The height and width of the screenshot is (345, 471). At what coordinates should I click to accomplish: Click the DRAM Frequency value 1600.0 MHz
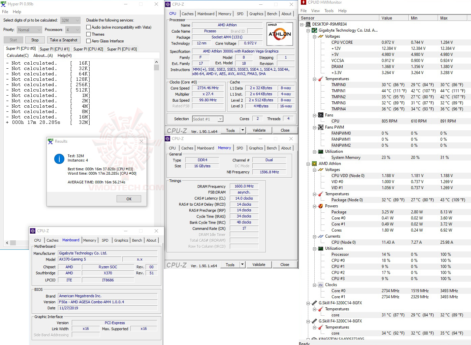coord(244,186)
